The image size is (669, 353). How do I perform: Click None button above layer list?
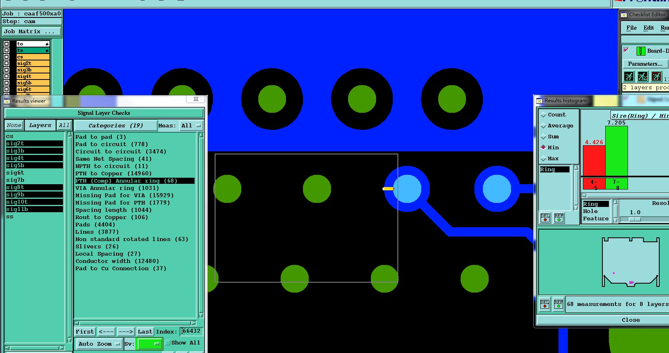pos(14,125)
